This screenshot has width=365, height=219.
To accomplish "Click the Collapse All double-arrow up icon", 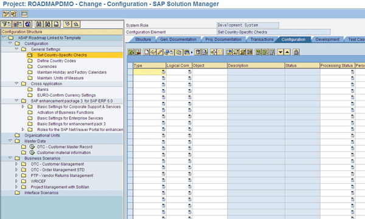I will pyautogui.click(x=76, y=24).
